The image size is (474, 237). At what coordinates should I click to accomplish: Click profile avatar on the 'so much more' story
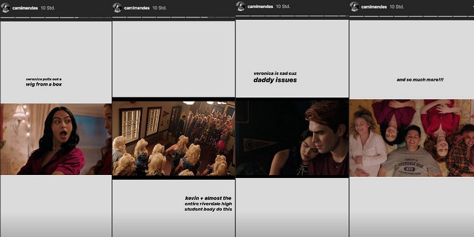click(354, 6)
